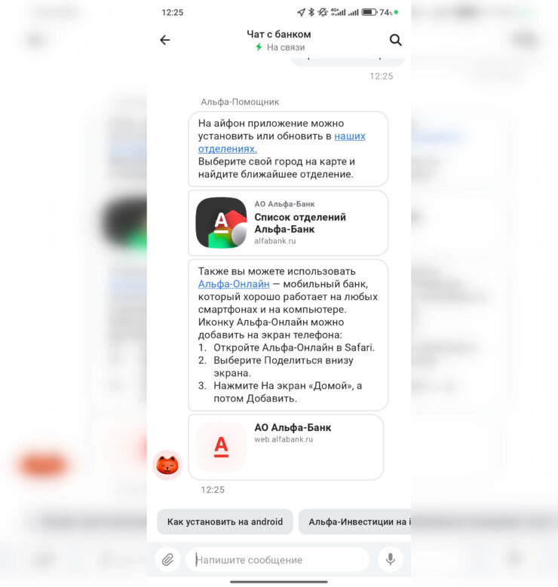
Task: Tap the orange cat assistant avatar
Action: click(x=167, y=465)
